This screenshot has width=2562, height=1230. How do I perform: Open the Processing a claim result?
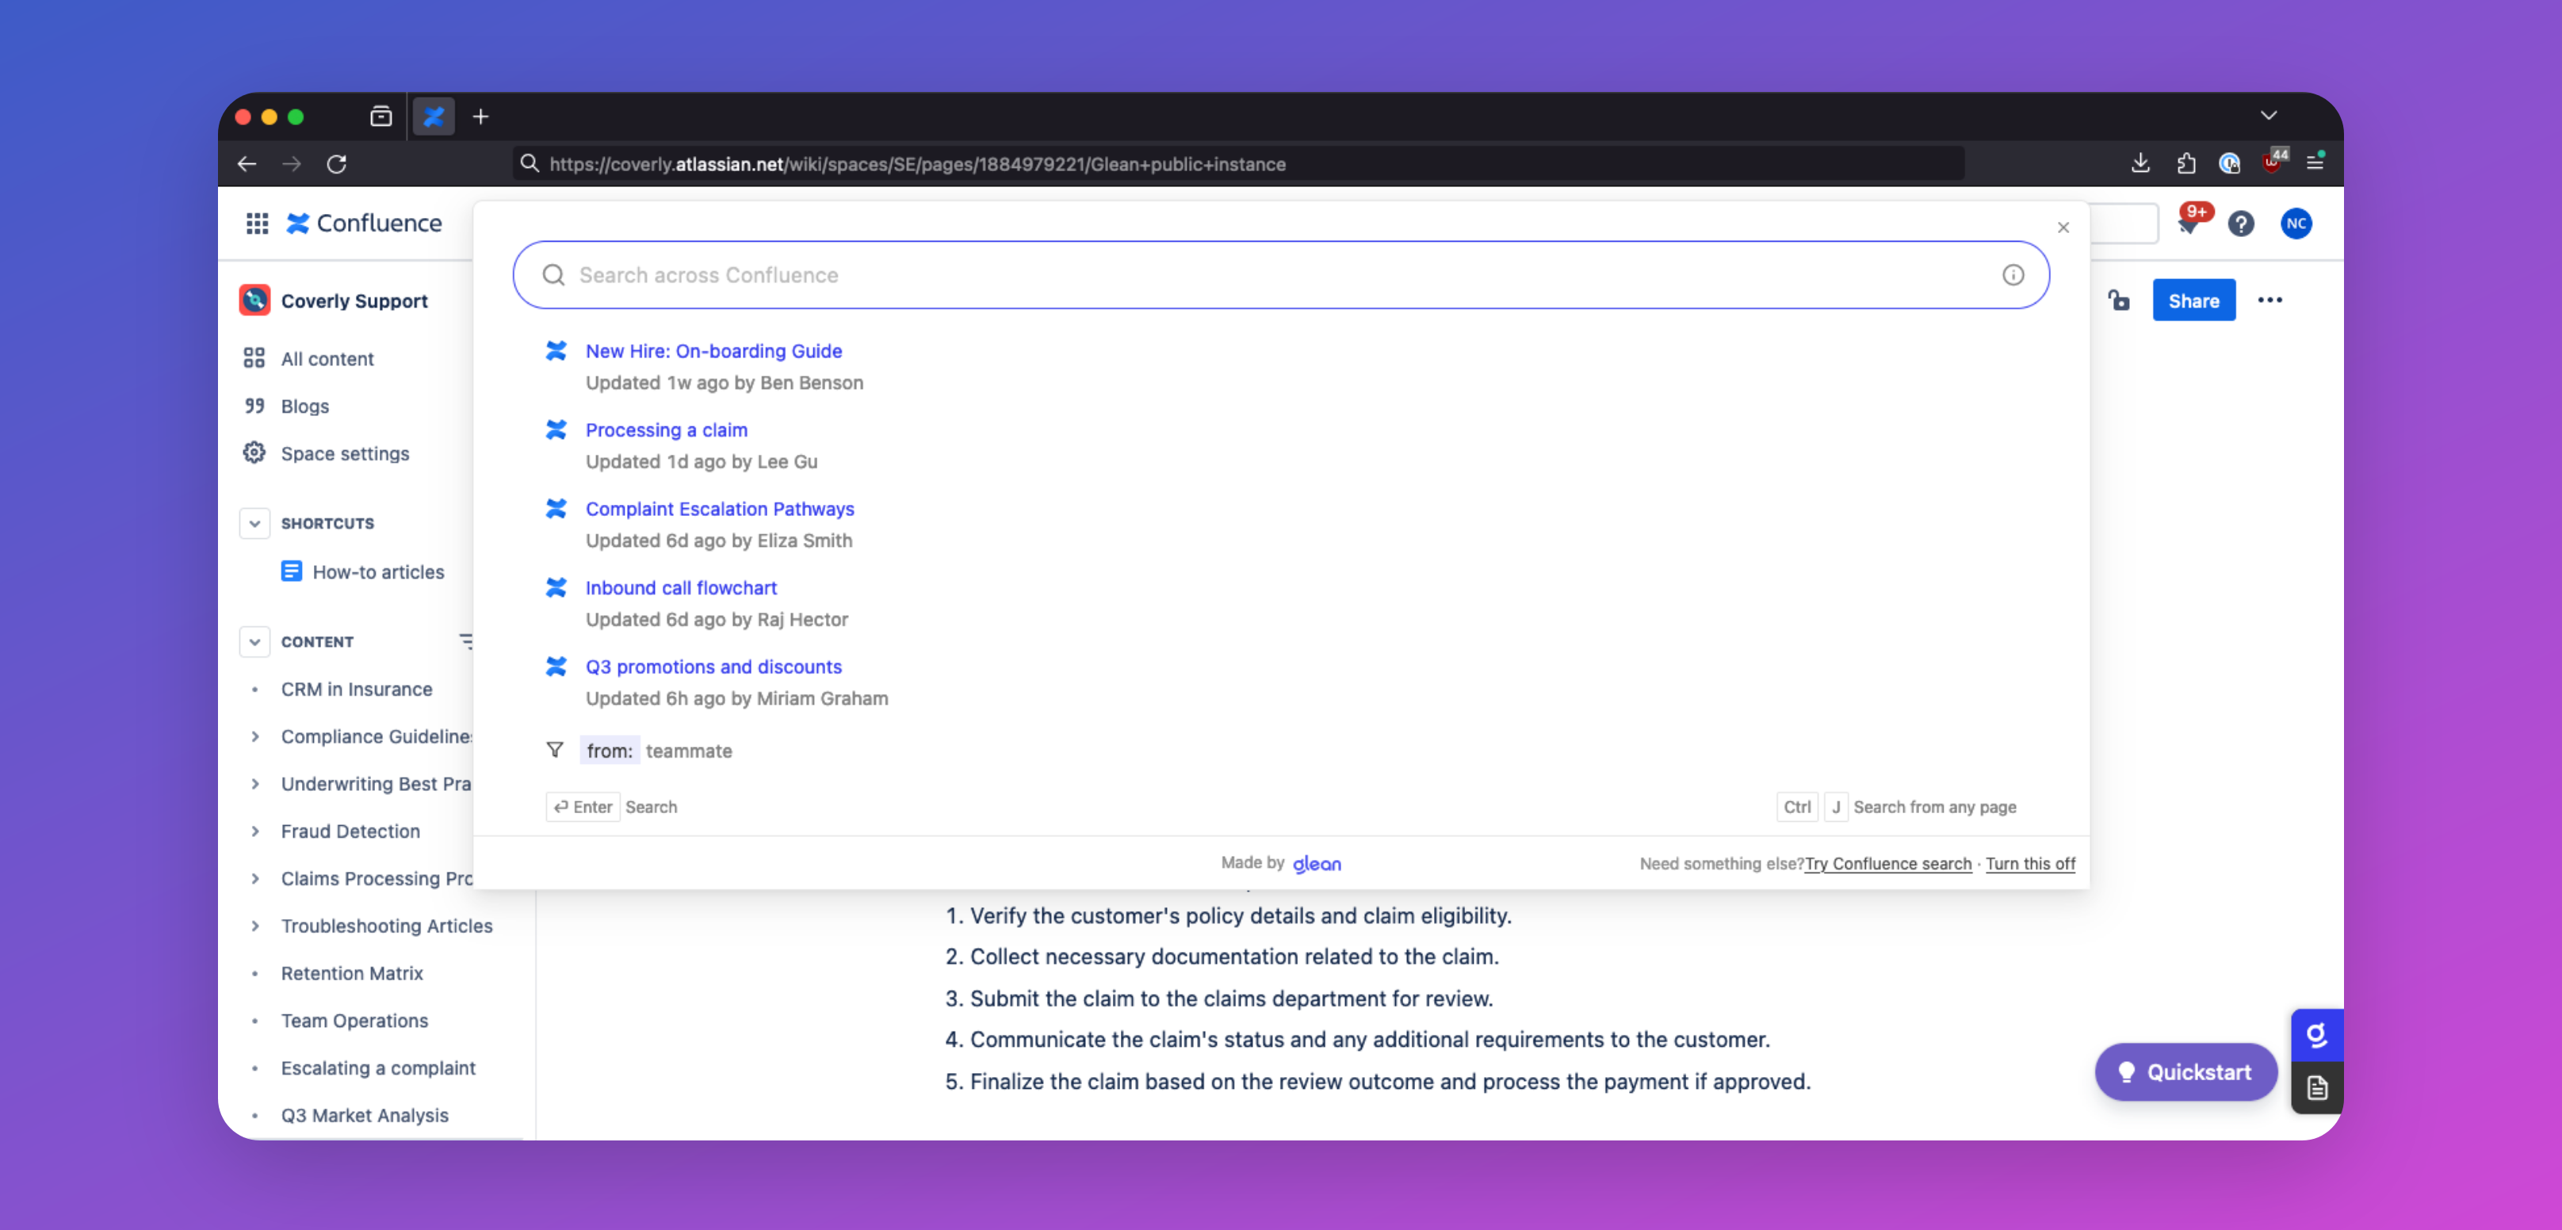pos(665,430)
